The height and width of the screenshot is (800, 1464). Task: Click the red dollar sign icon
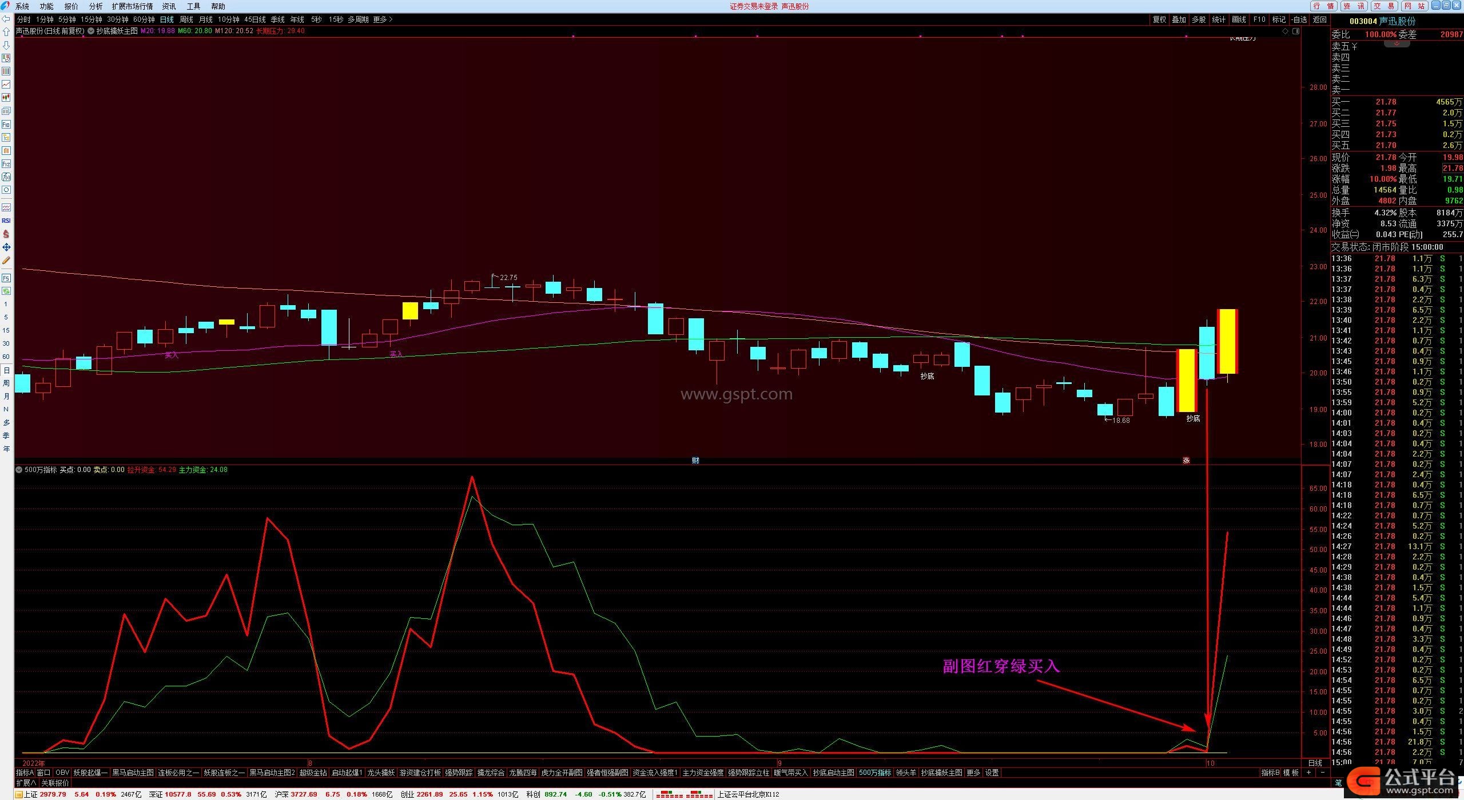click(x=6, y=234)
